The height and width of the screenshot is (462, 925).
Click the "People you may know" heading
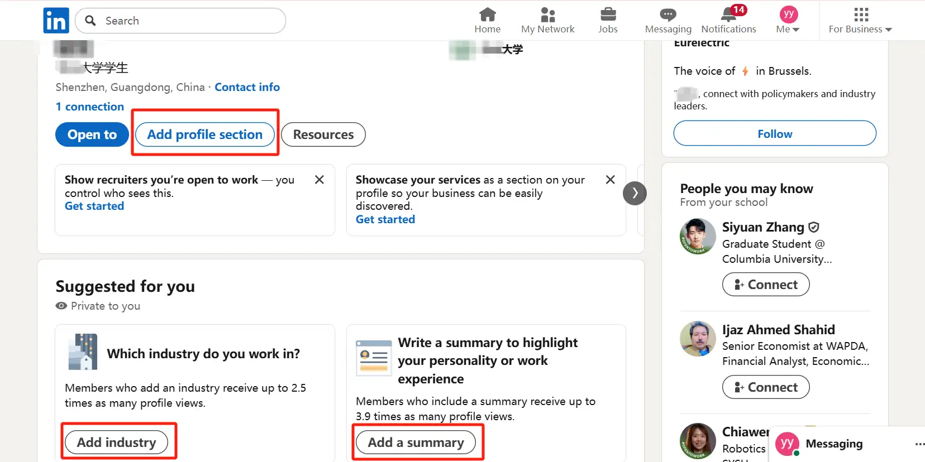click(x=746, y=189)
